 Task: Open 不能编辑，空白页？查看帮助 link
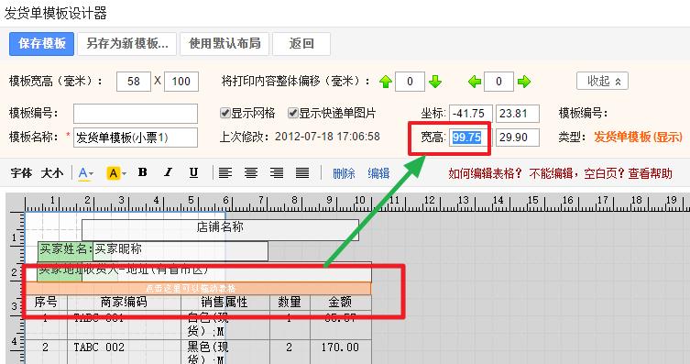point(601,173)
